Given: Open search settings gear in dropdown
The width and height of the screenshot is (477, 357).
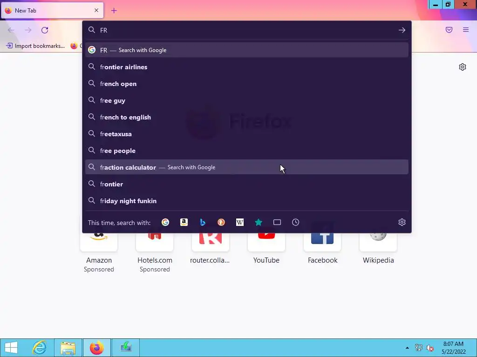Looking at the screenshot, I should click(402, 222).
